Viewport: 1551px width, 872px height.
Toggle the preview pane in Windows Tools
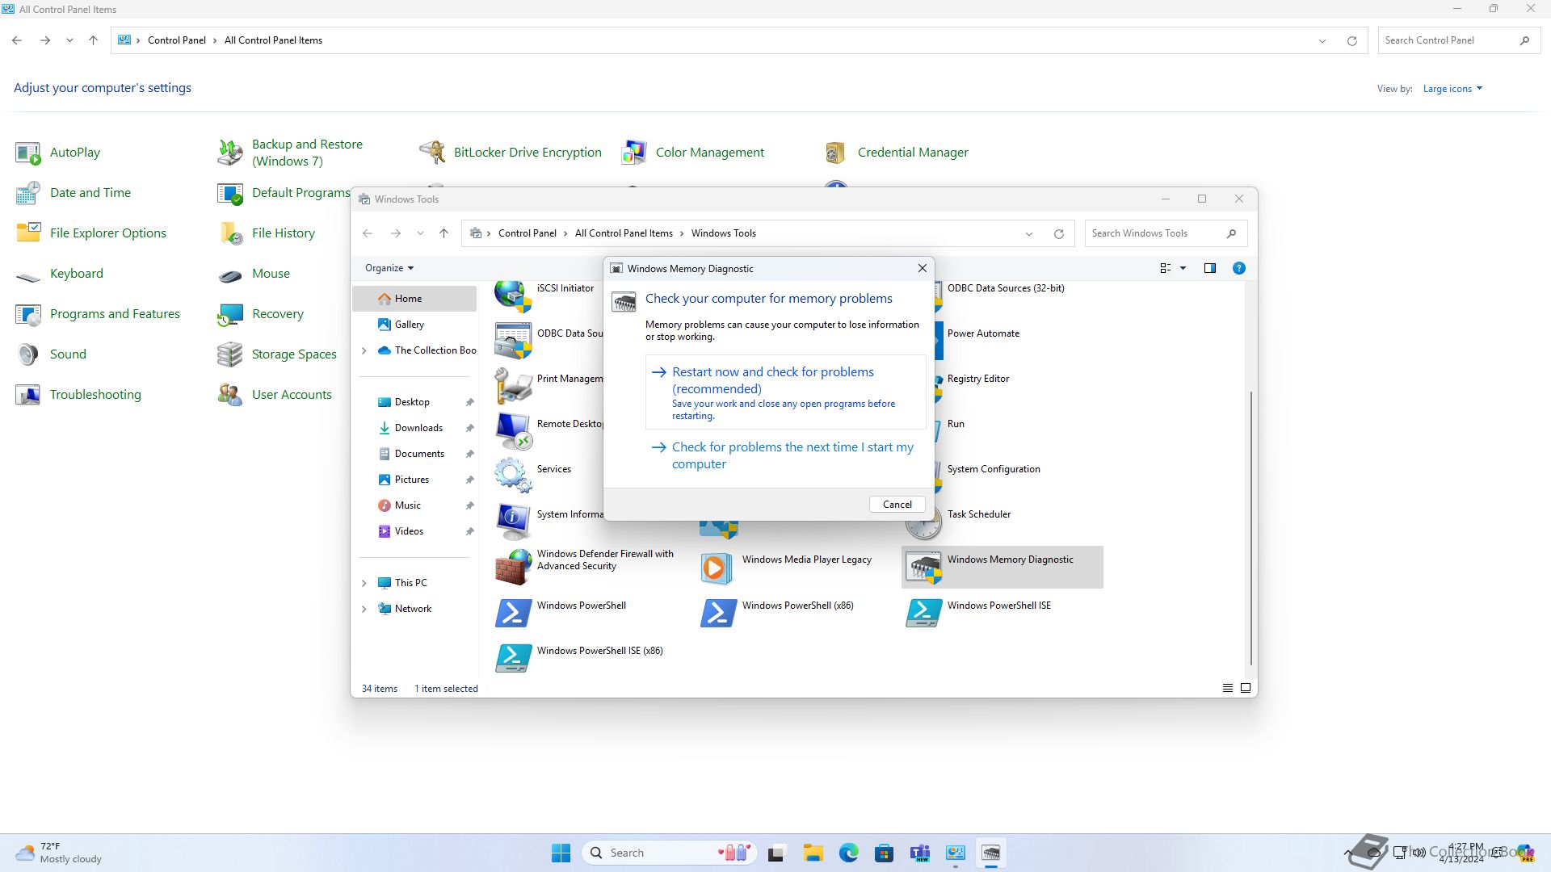(1209, 268)
